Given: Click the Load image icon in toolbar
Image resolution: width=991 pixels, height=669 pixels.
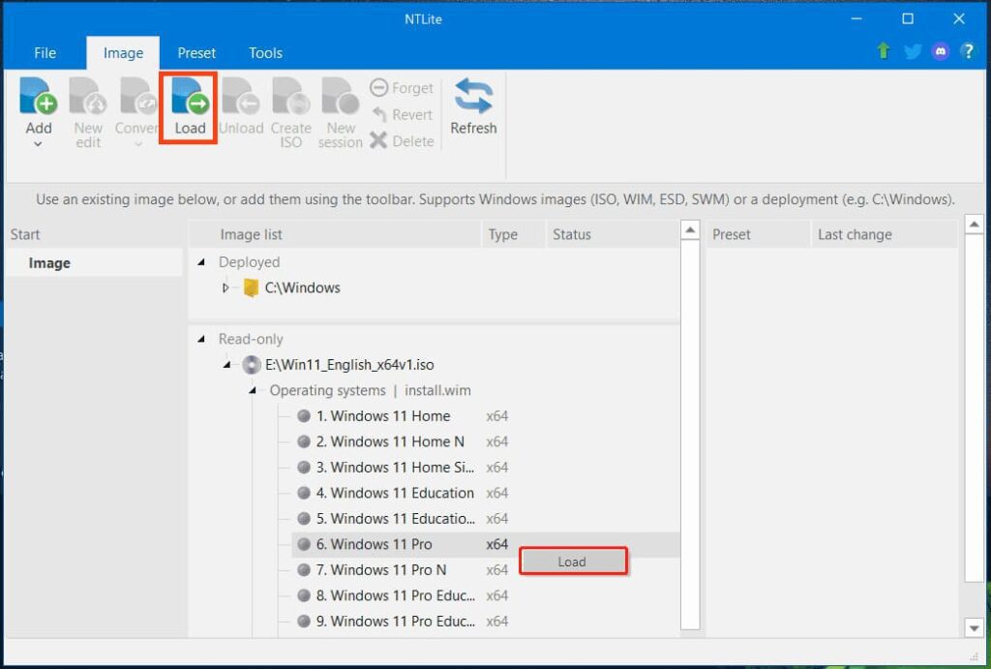Looking at the screenshot, I should coord(190,98).
